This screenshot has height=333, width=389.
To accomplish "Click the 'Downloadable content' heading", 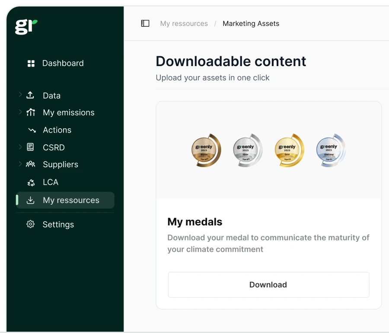I will click(x=231, y=61).
